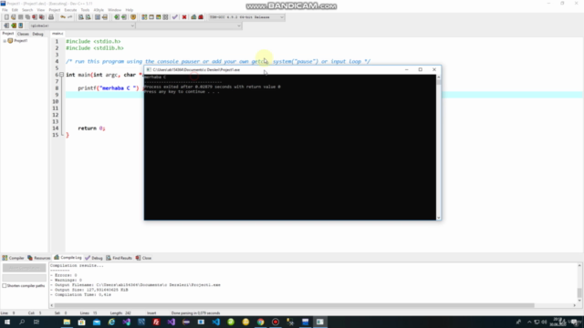Open Find with the magnifier icon
Viewport: 584px width, 328px height.
coord(81,17)
